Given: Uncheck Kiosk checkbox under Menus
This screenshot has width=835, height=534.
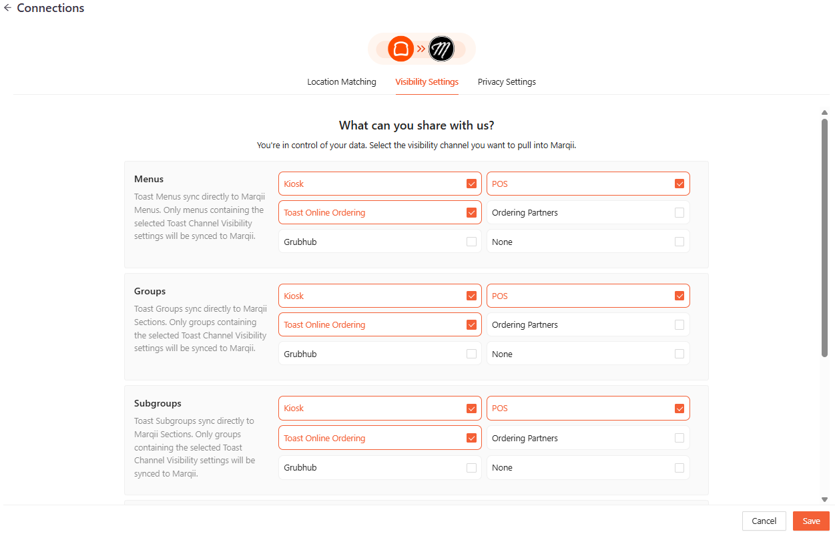Looking at the screenshot, I should pos(472,184).
